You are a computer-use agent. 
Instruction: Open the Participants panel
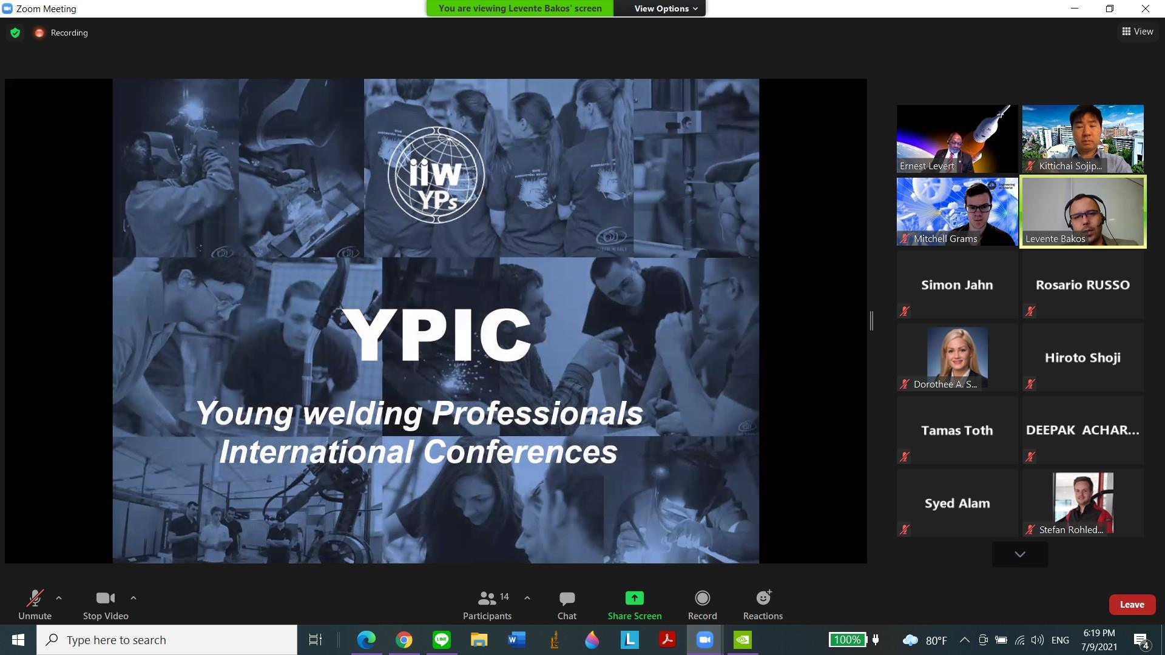tap(487, 605)
